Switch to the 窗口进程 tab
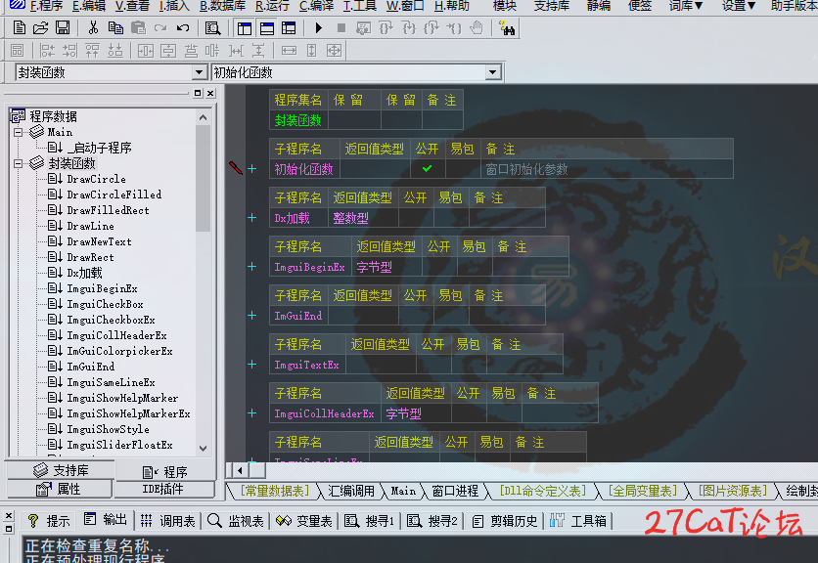This screenshot has height=563, width=818. 455,491
